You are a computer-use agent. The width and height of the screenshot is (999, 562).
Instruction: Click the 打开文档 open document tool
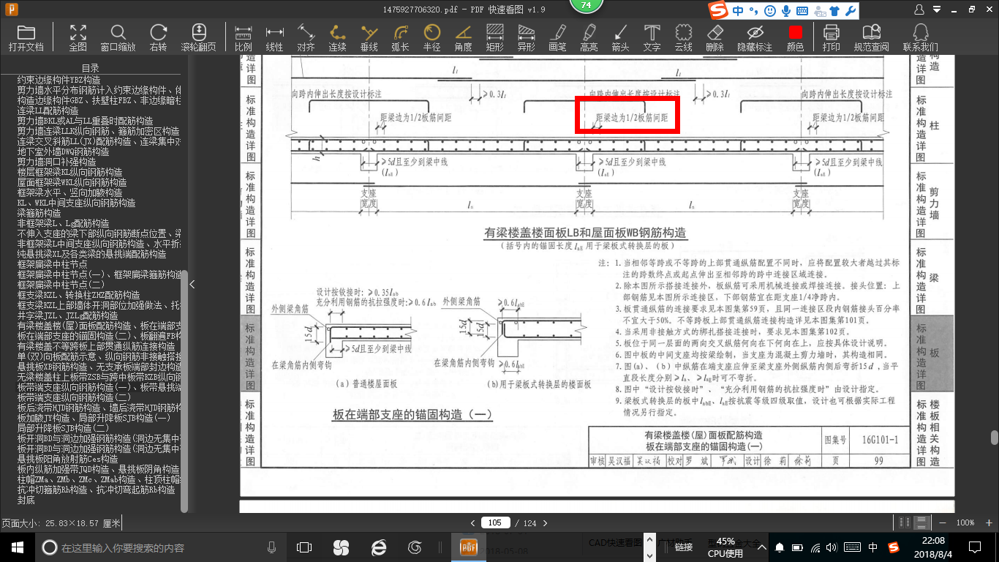[26, 37]
